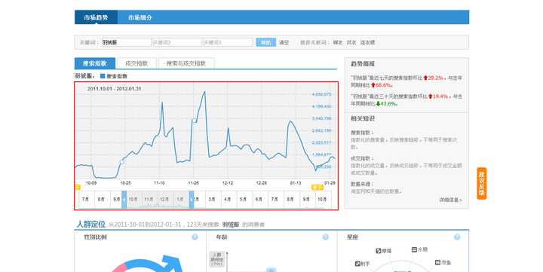Click the blue compare button
543x272 pixels.
266,42
